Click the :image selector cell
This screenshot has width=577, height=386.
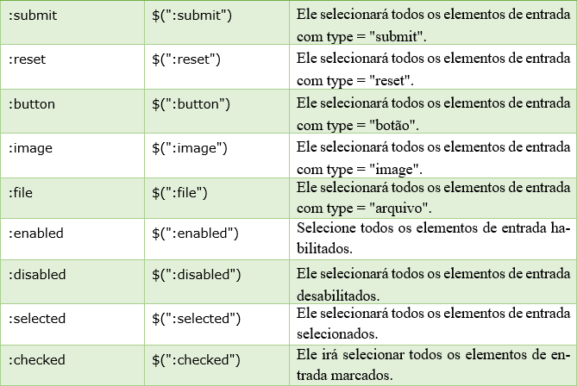(x=72, y=155)
